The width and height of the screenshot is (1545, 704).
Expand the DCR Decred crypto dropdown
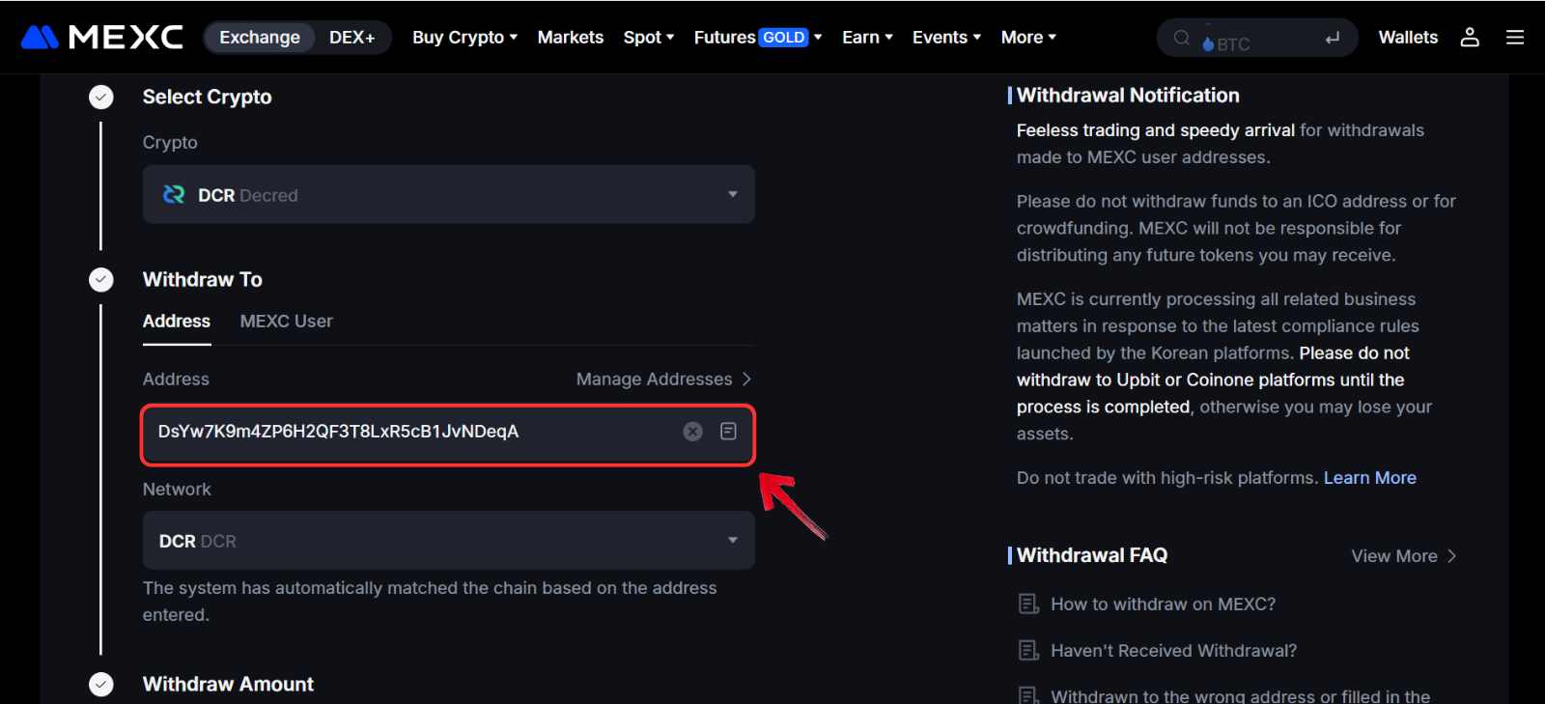449,194
